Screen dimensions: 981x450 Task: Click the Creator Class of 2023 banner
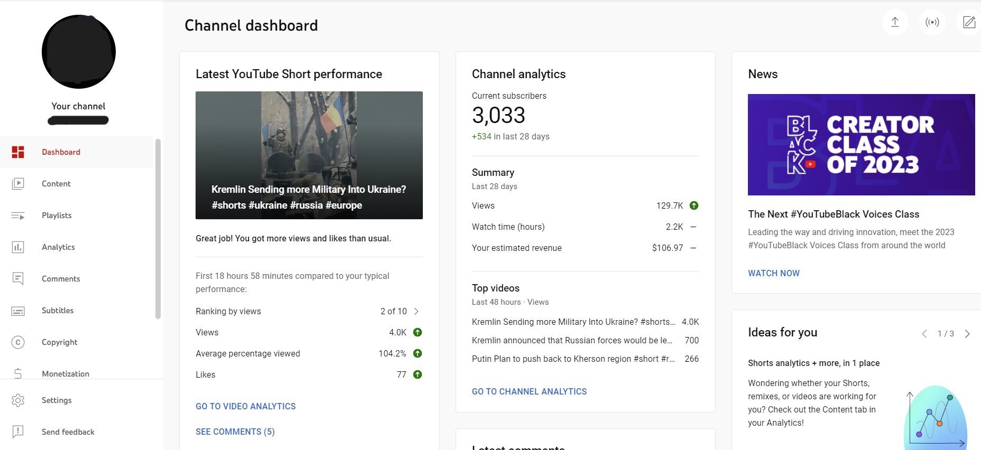pyautogui.click(x=862, y=145)
